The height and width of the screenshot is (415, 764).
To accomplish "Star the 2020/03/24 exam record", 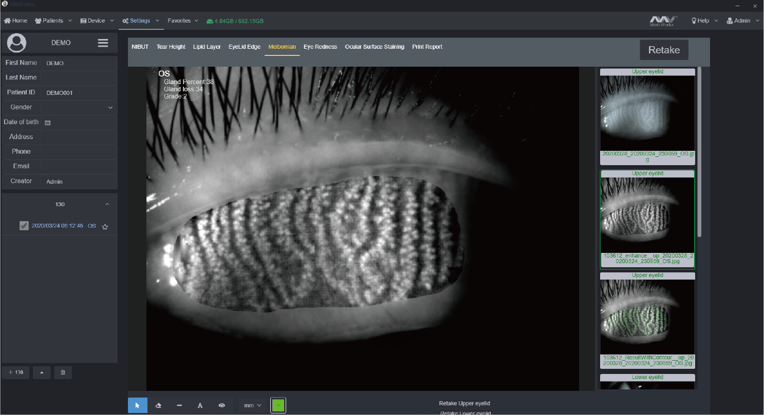I will [105, 226].
